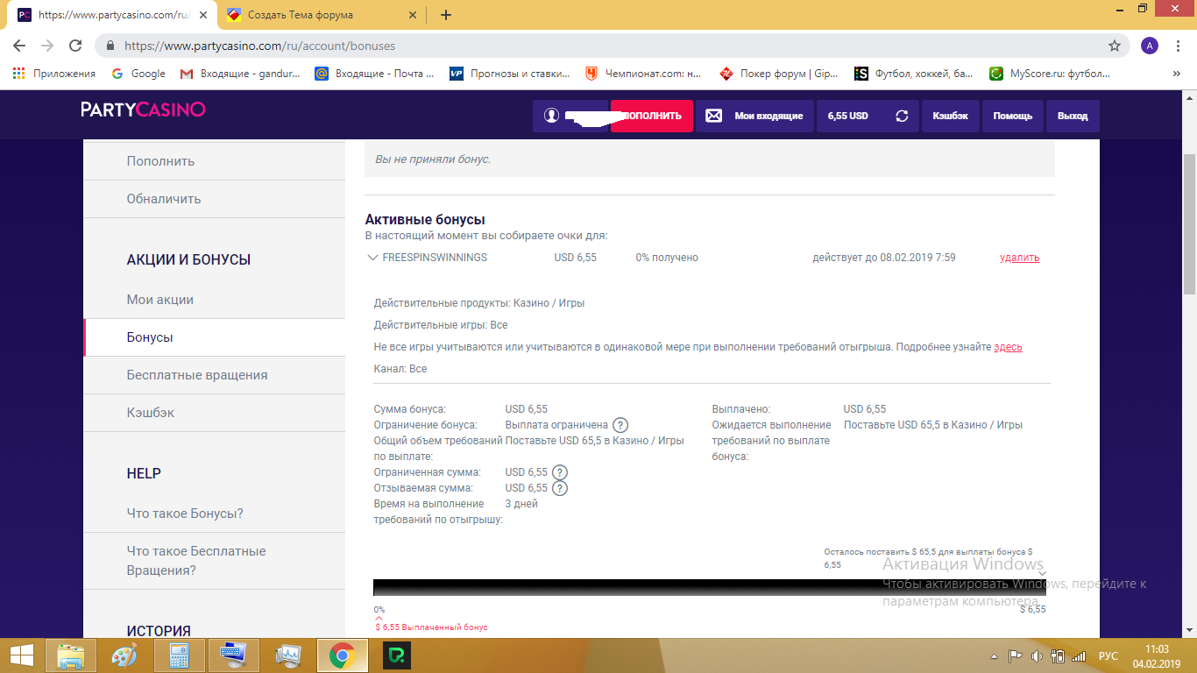Click Кэшбэк header button
Viewport: 1197px width, 673px height.
click(950, 116)
